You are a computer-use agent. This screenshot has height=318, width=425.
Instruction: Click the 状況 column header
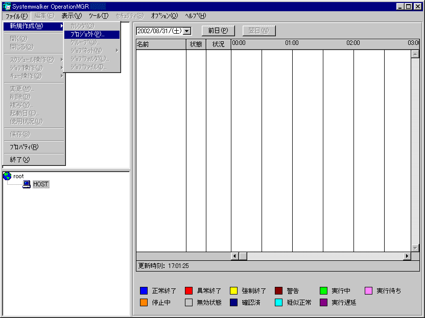pyautogui.click(x=219, y=44)
